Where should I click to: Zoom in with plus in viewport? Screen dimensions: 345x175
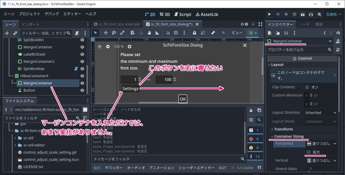(x=130, y=46)
